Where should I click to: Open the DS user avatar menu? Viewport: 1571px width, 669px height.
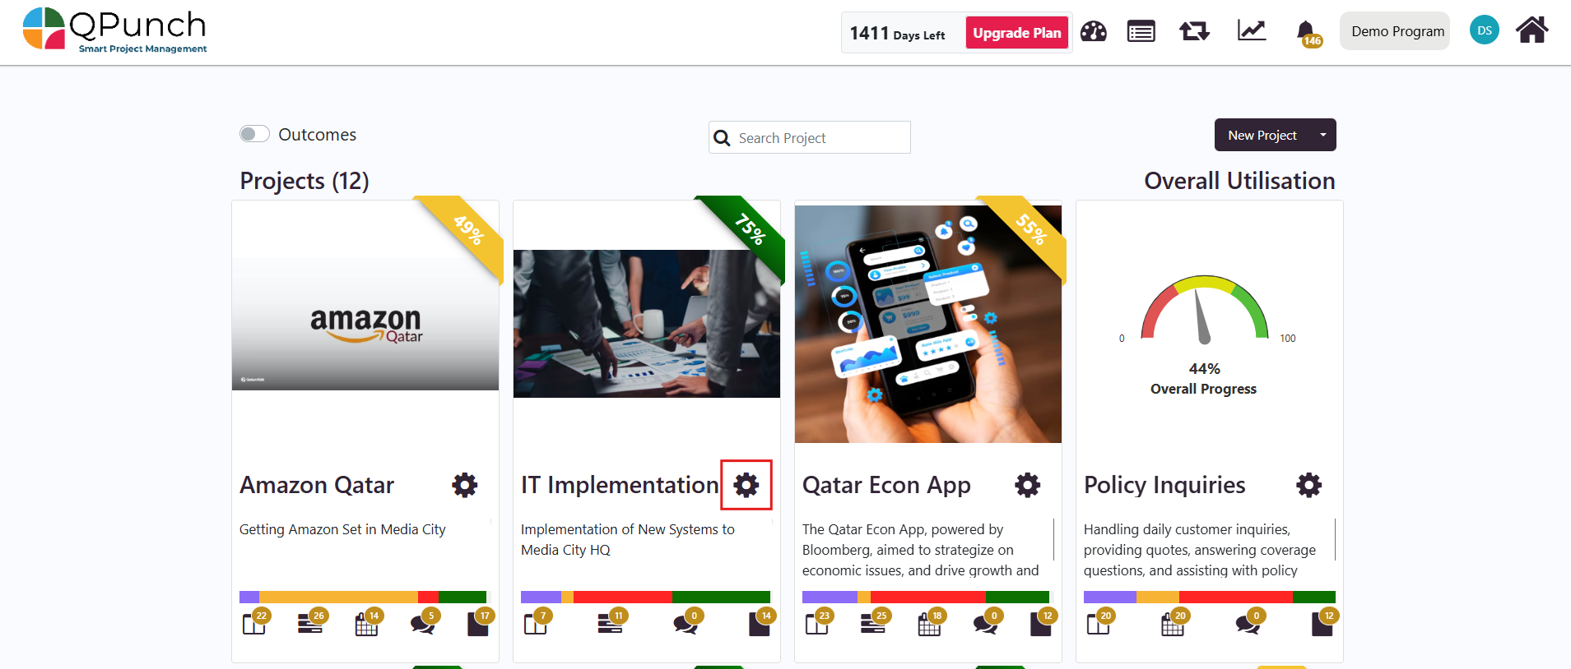(x=1485, y=30)
